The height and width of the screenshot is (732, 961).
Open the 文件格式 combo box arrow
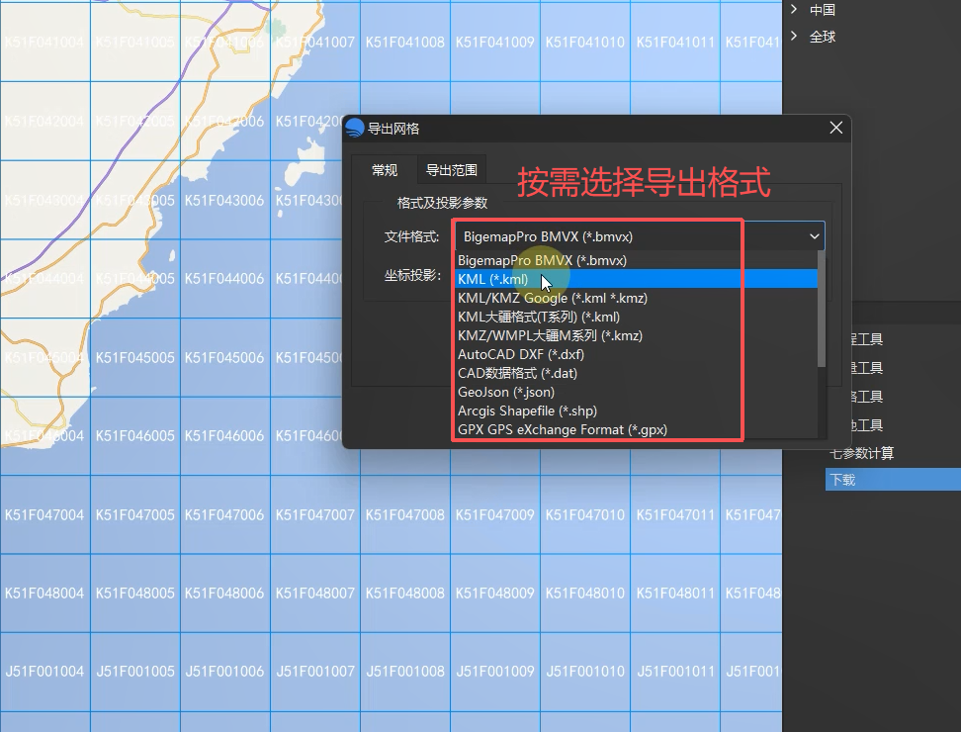tap(814, 236)
